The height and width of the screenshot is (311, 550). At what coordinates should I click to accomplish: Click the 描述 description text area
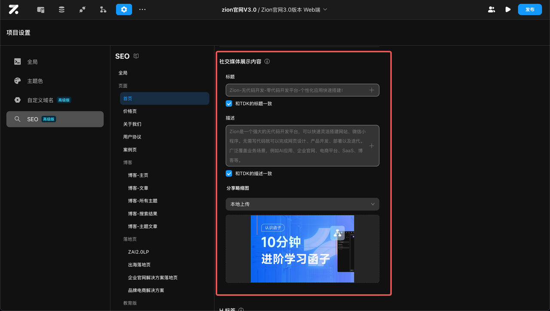tap(302, 146)
